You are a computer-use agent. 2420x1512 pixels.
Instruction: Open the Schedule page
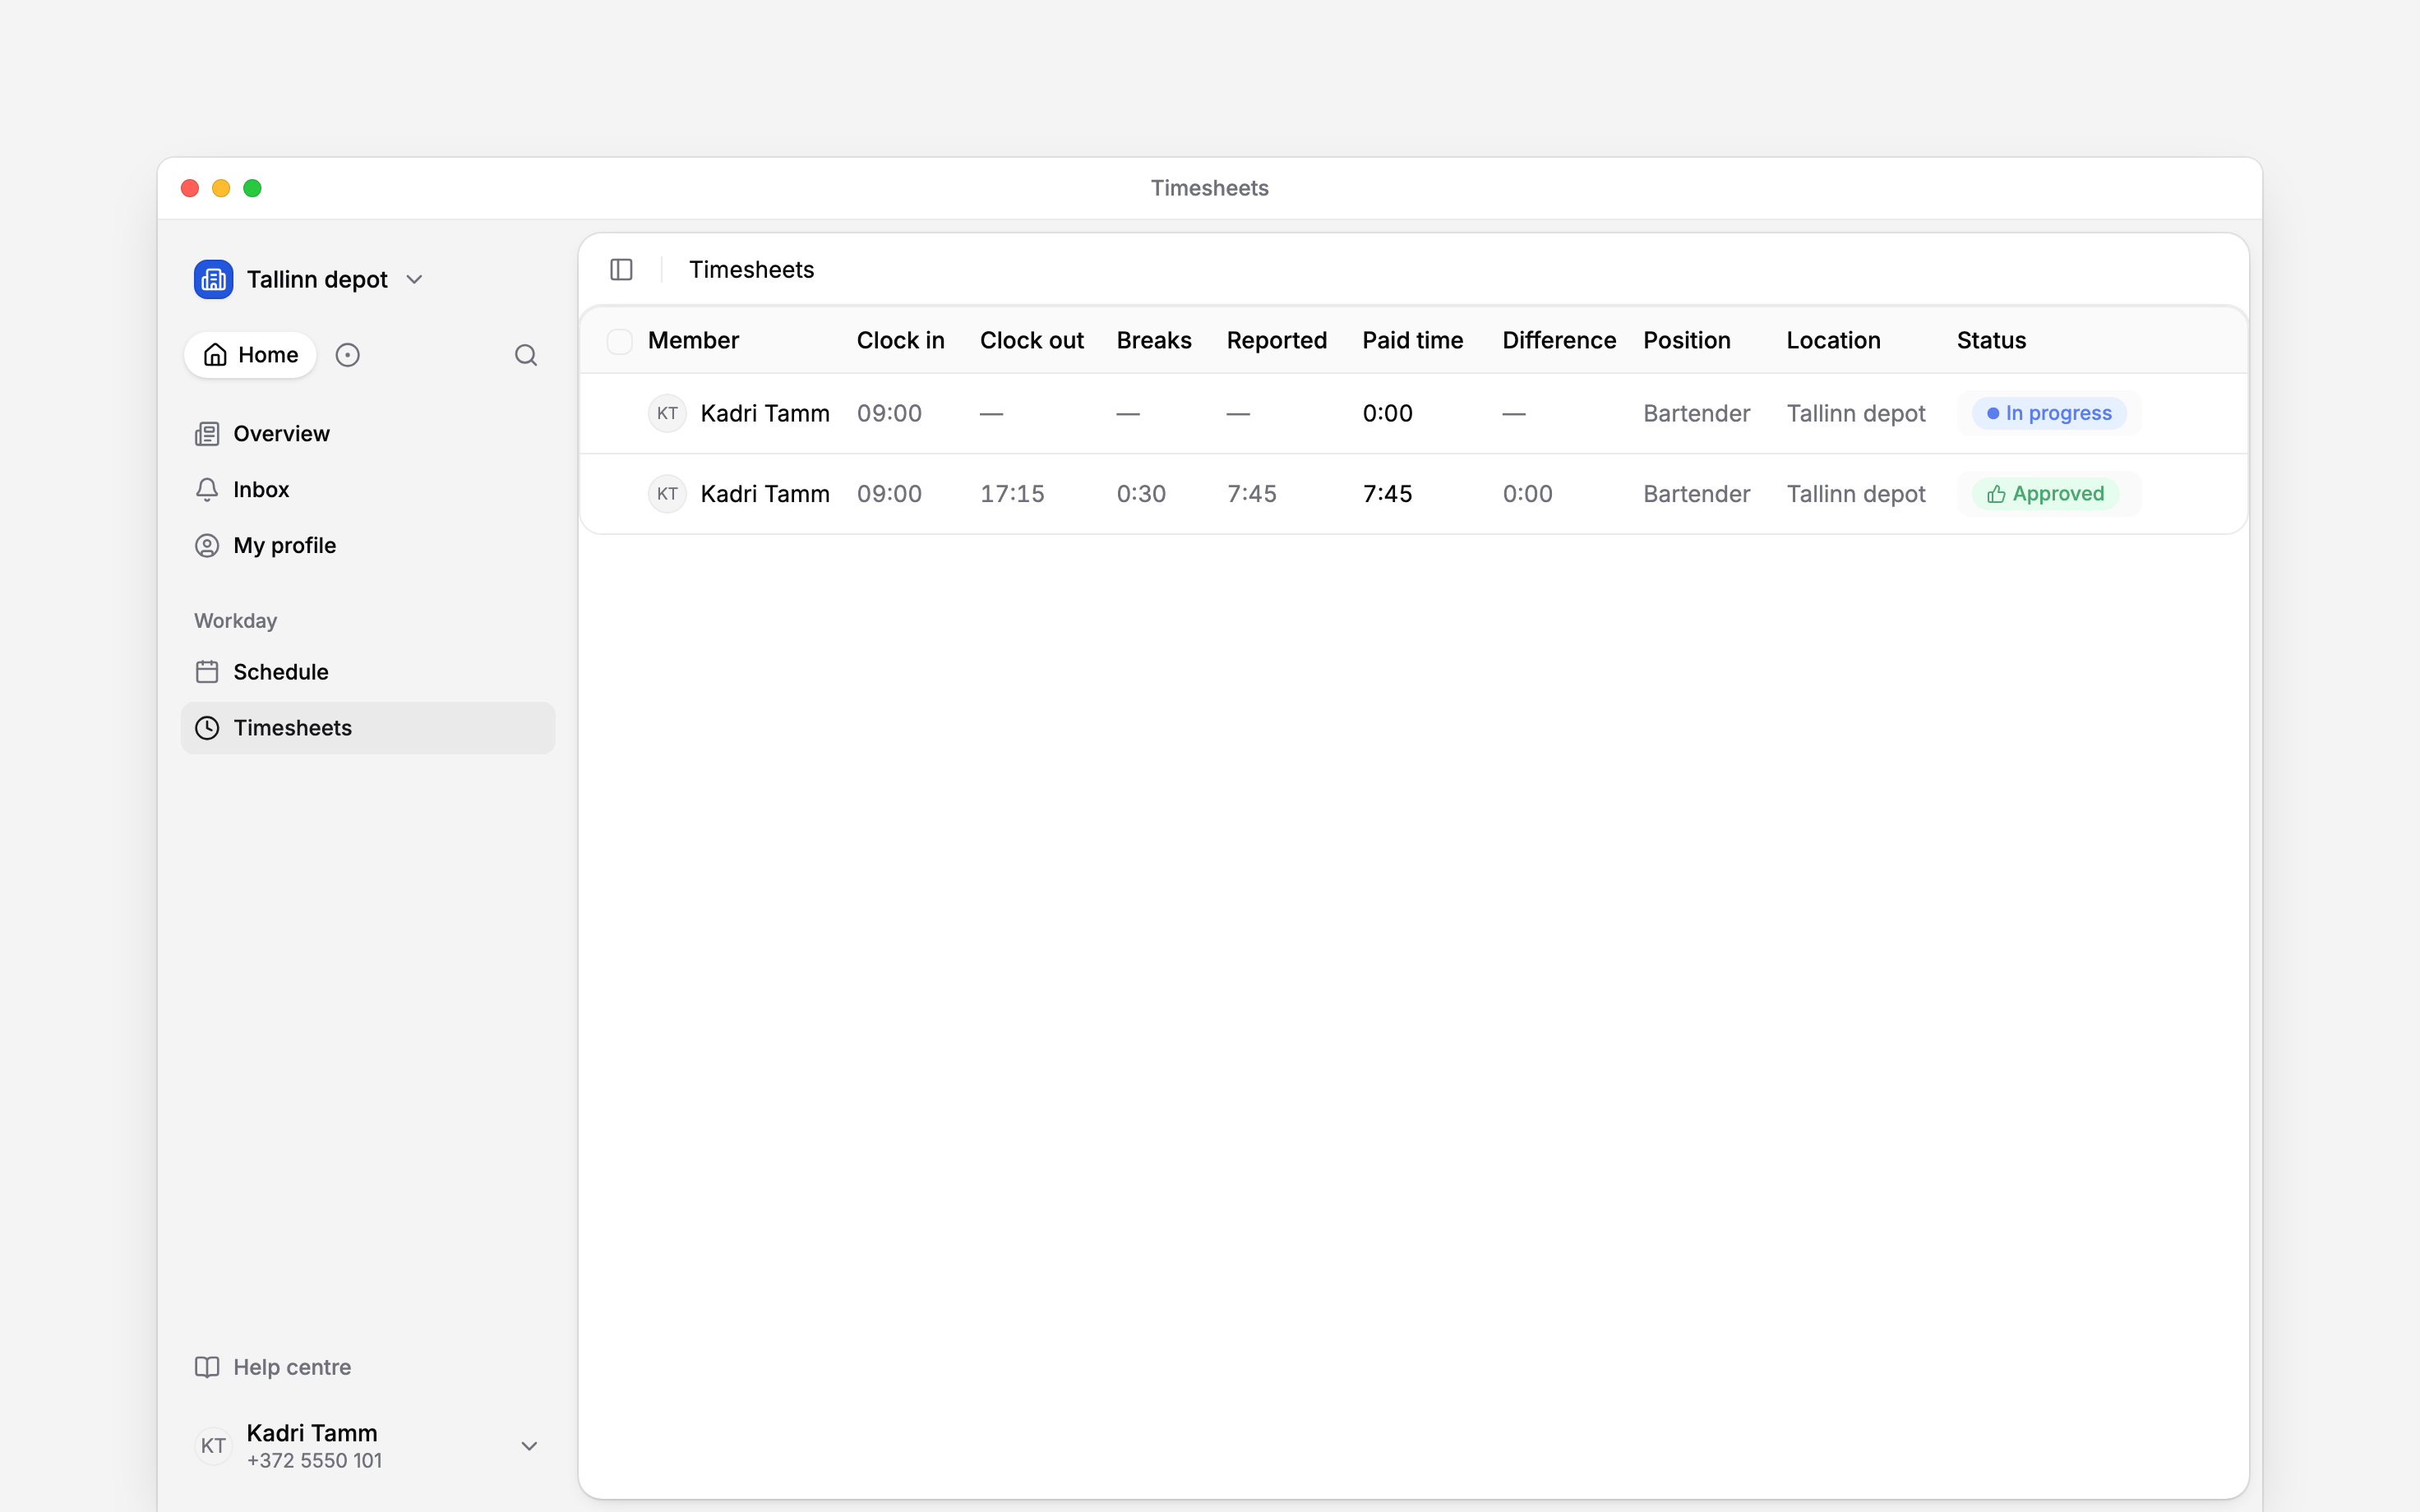tap(368, 672)
